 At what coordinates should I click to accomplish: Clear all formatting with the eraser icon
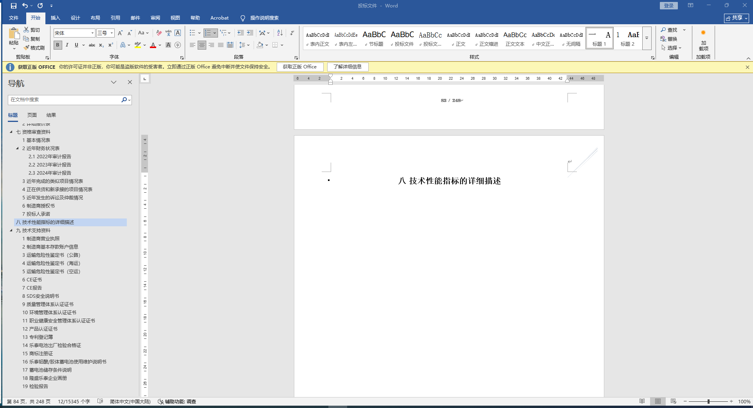coord(159,33)
